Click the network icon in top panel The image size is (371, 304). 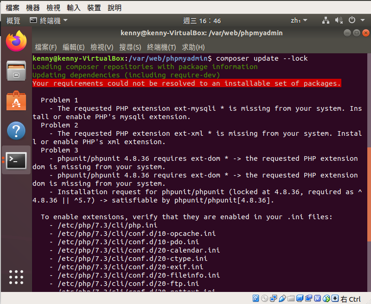tap(326, 20)
